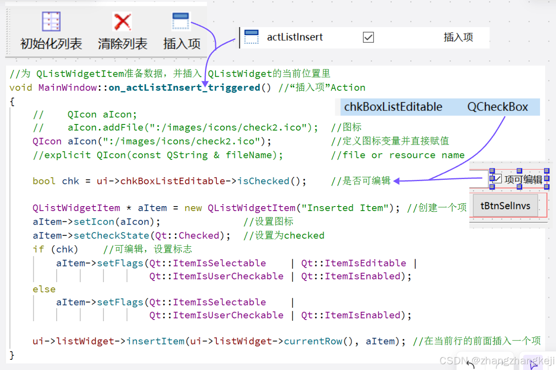This screenshot has width=556, height=370.
Task: Click the '//是否可编辑' comment
Action: tap(361, 181)
